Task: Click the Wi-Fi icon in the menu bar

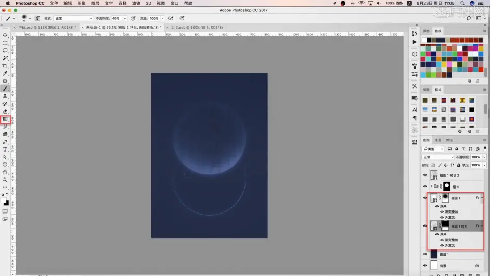Action: (361, 3)
